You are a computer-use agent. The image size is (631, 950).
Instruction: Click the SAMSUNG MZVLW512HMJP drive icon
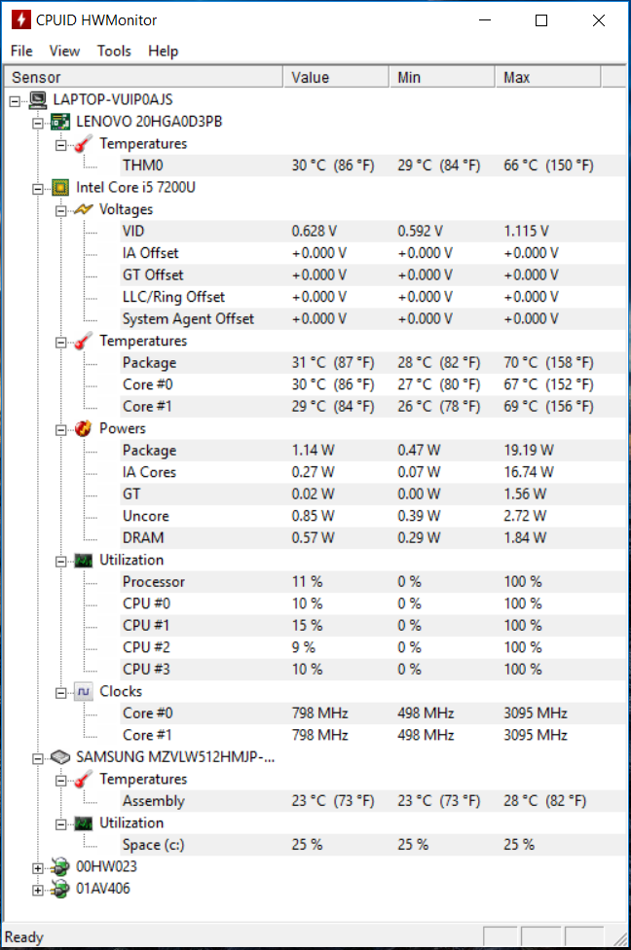60,757
